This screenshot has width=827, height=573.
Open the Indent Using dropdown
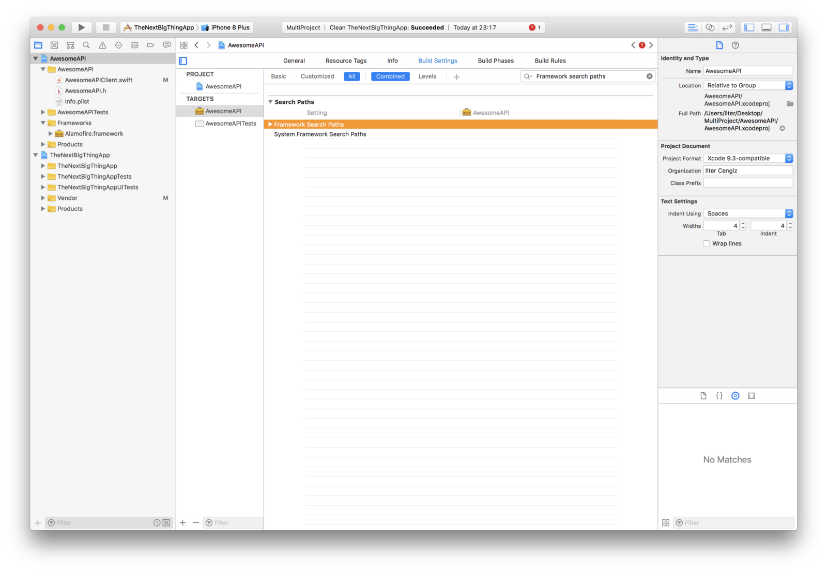(748, 213)
